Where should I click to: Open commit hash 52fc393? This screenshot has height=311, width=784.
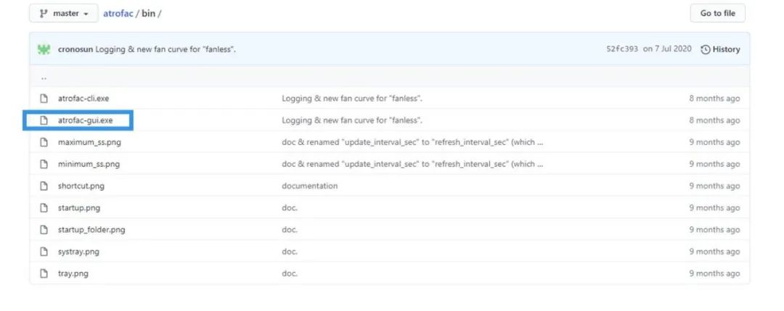[x=622, y=49]
